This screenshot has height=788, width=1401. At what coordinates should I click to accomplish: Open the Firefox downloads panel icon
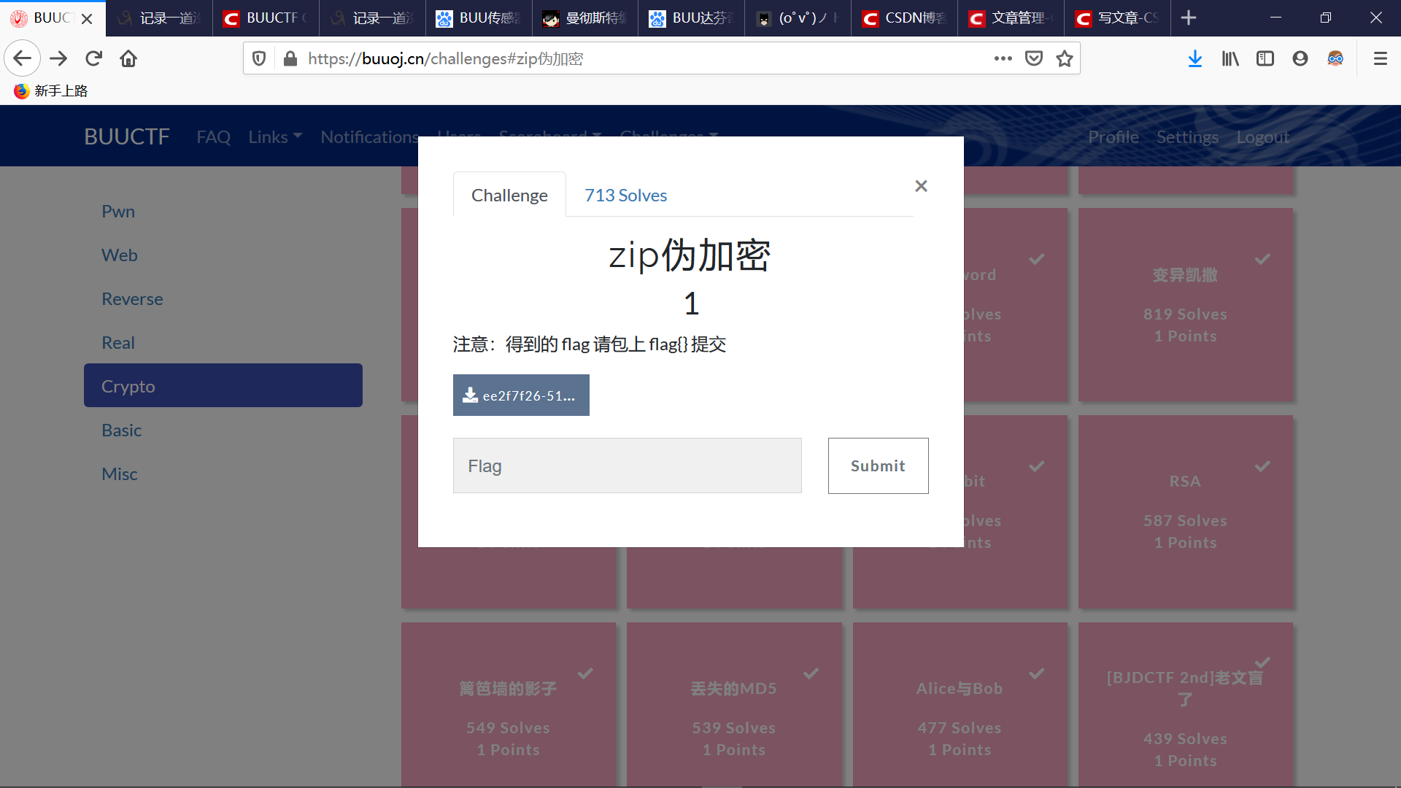coord(1194,58)
